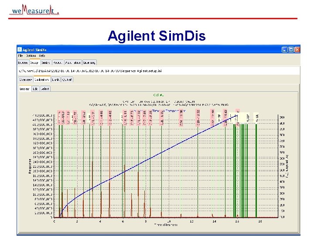Click the weMeasureIt logo
The height and width of the screenshot is (236, 314).
(x=34, y=10)
